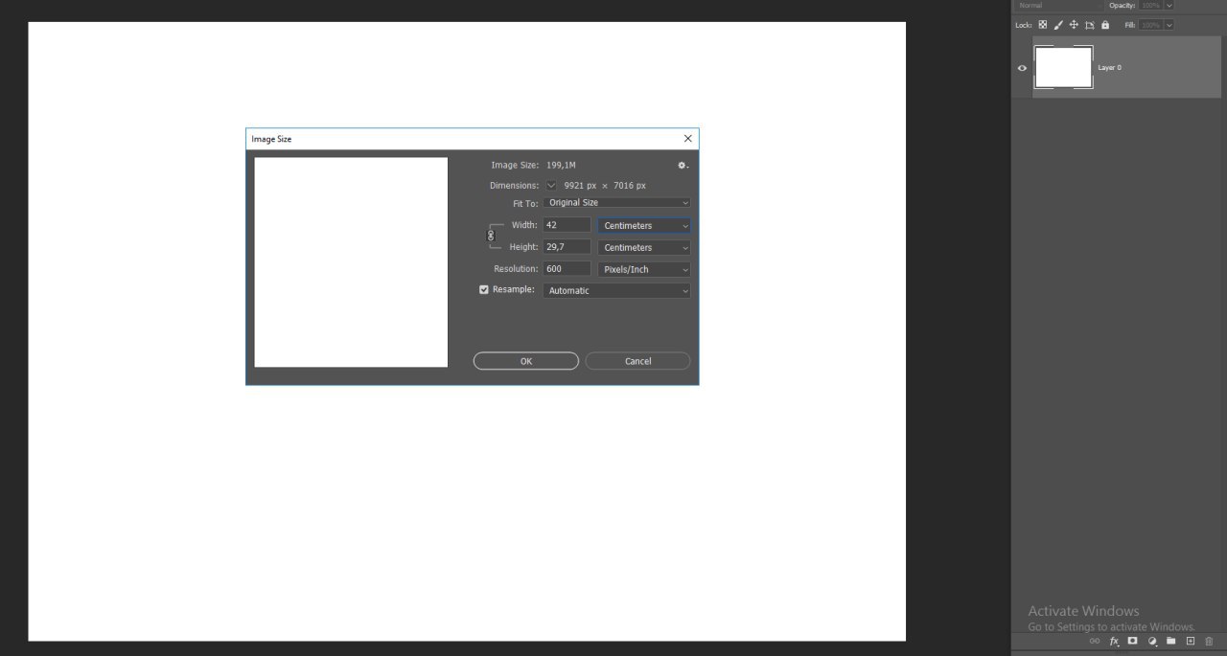Click the Resolution input field
Image resolution: width=1227 pixels, height=656 pixels.
tap(567, 269)
